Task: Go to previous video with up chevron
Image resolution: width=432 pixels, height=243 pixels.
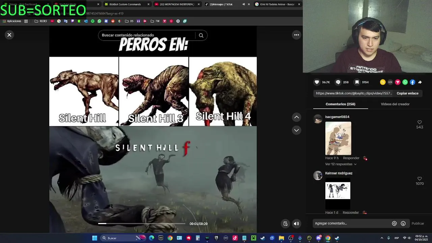Action: click(x=296, y=117)
